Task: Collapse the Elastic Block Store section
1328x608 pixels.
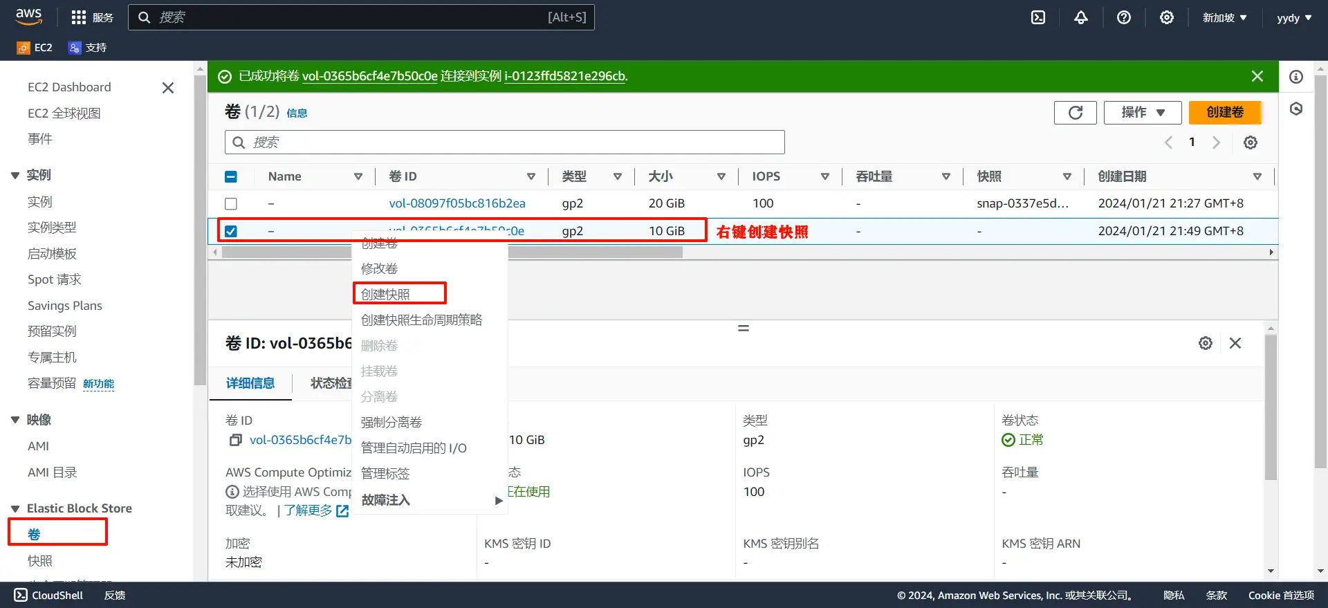Action: click(x=15, y=509)
